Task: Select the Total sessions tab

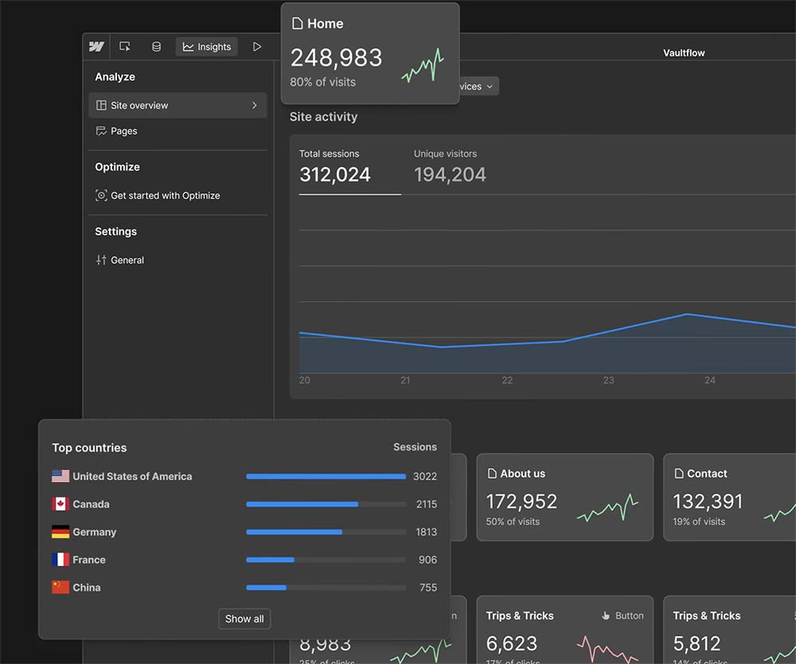Action: tap(335, 166)
